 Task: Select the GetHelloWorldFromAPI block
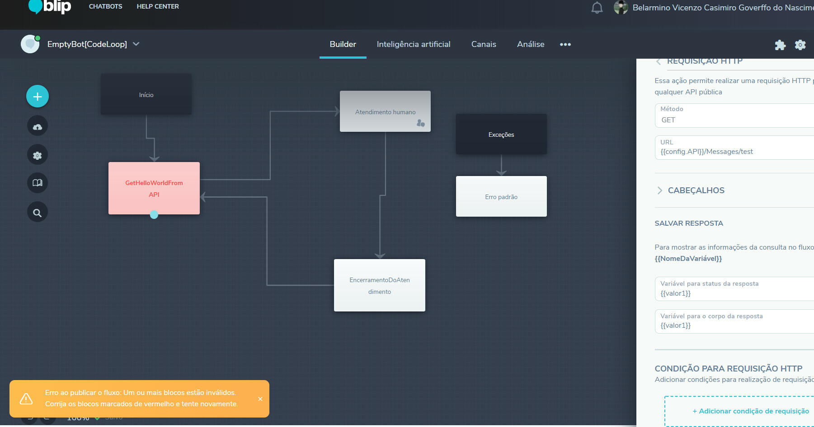[x=154, y=188]
